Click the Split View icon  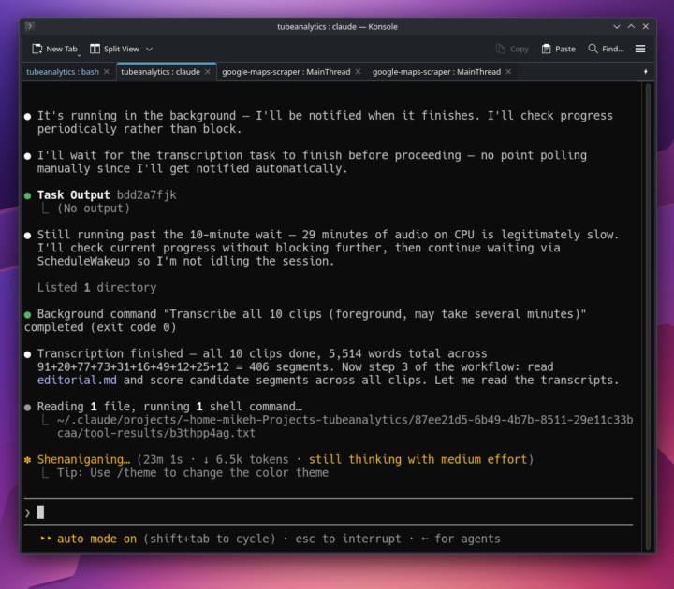click(95, 49)
